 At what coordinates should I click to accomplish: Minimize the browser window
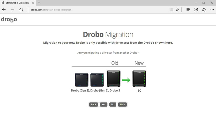point(195,3)
